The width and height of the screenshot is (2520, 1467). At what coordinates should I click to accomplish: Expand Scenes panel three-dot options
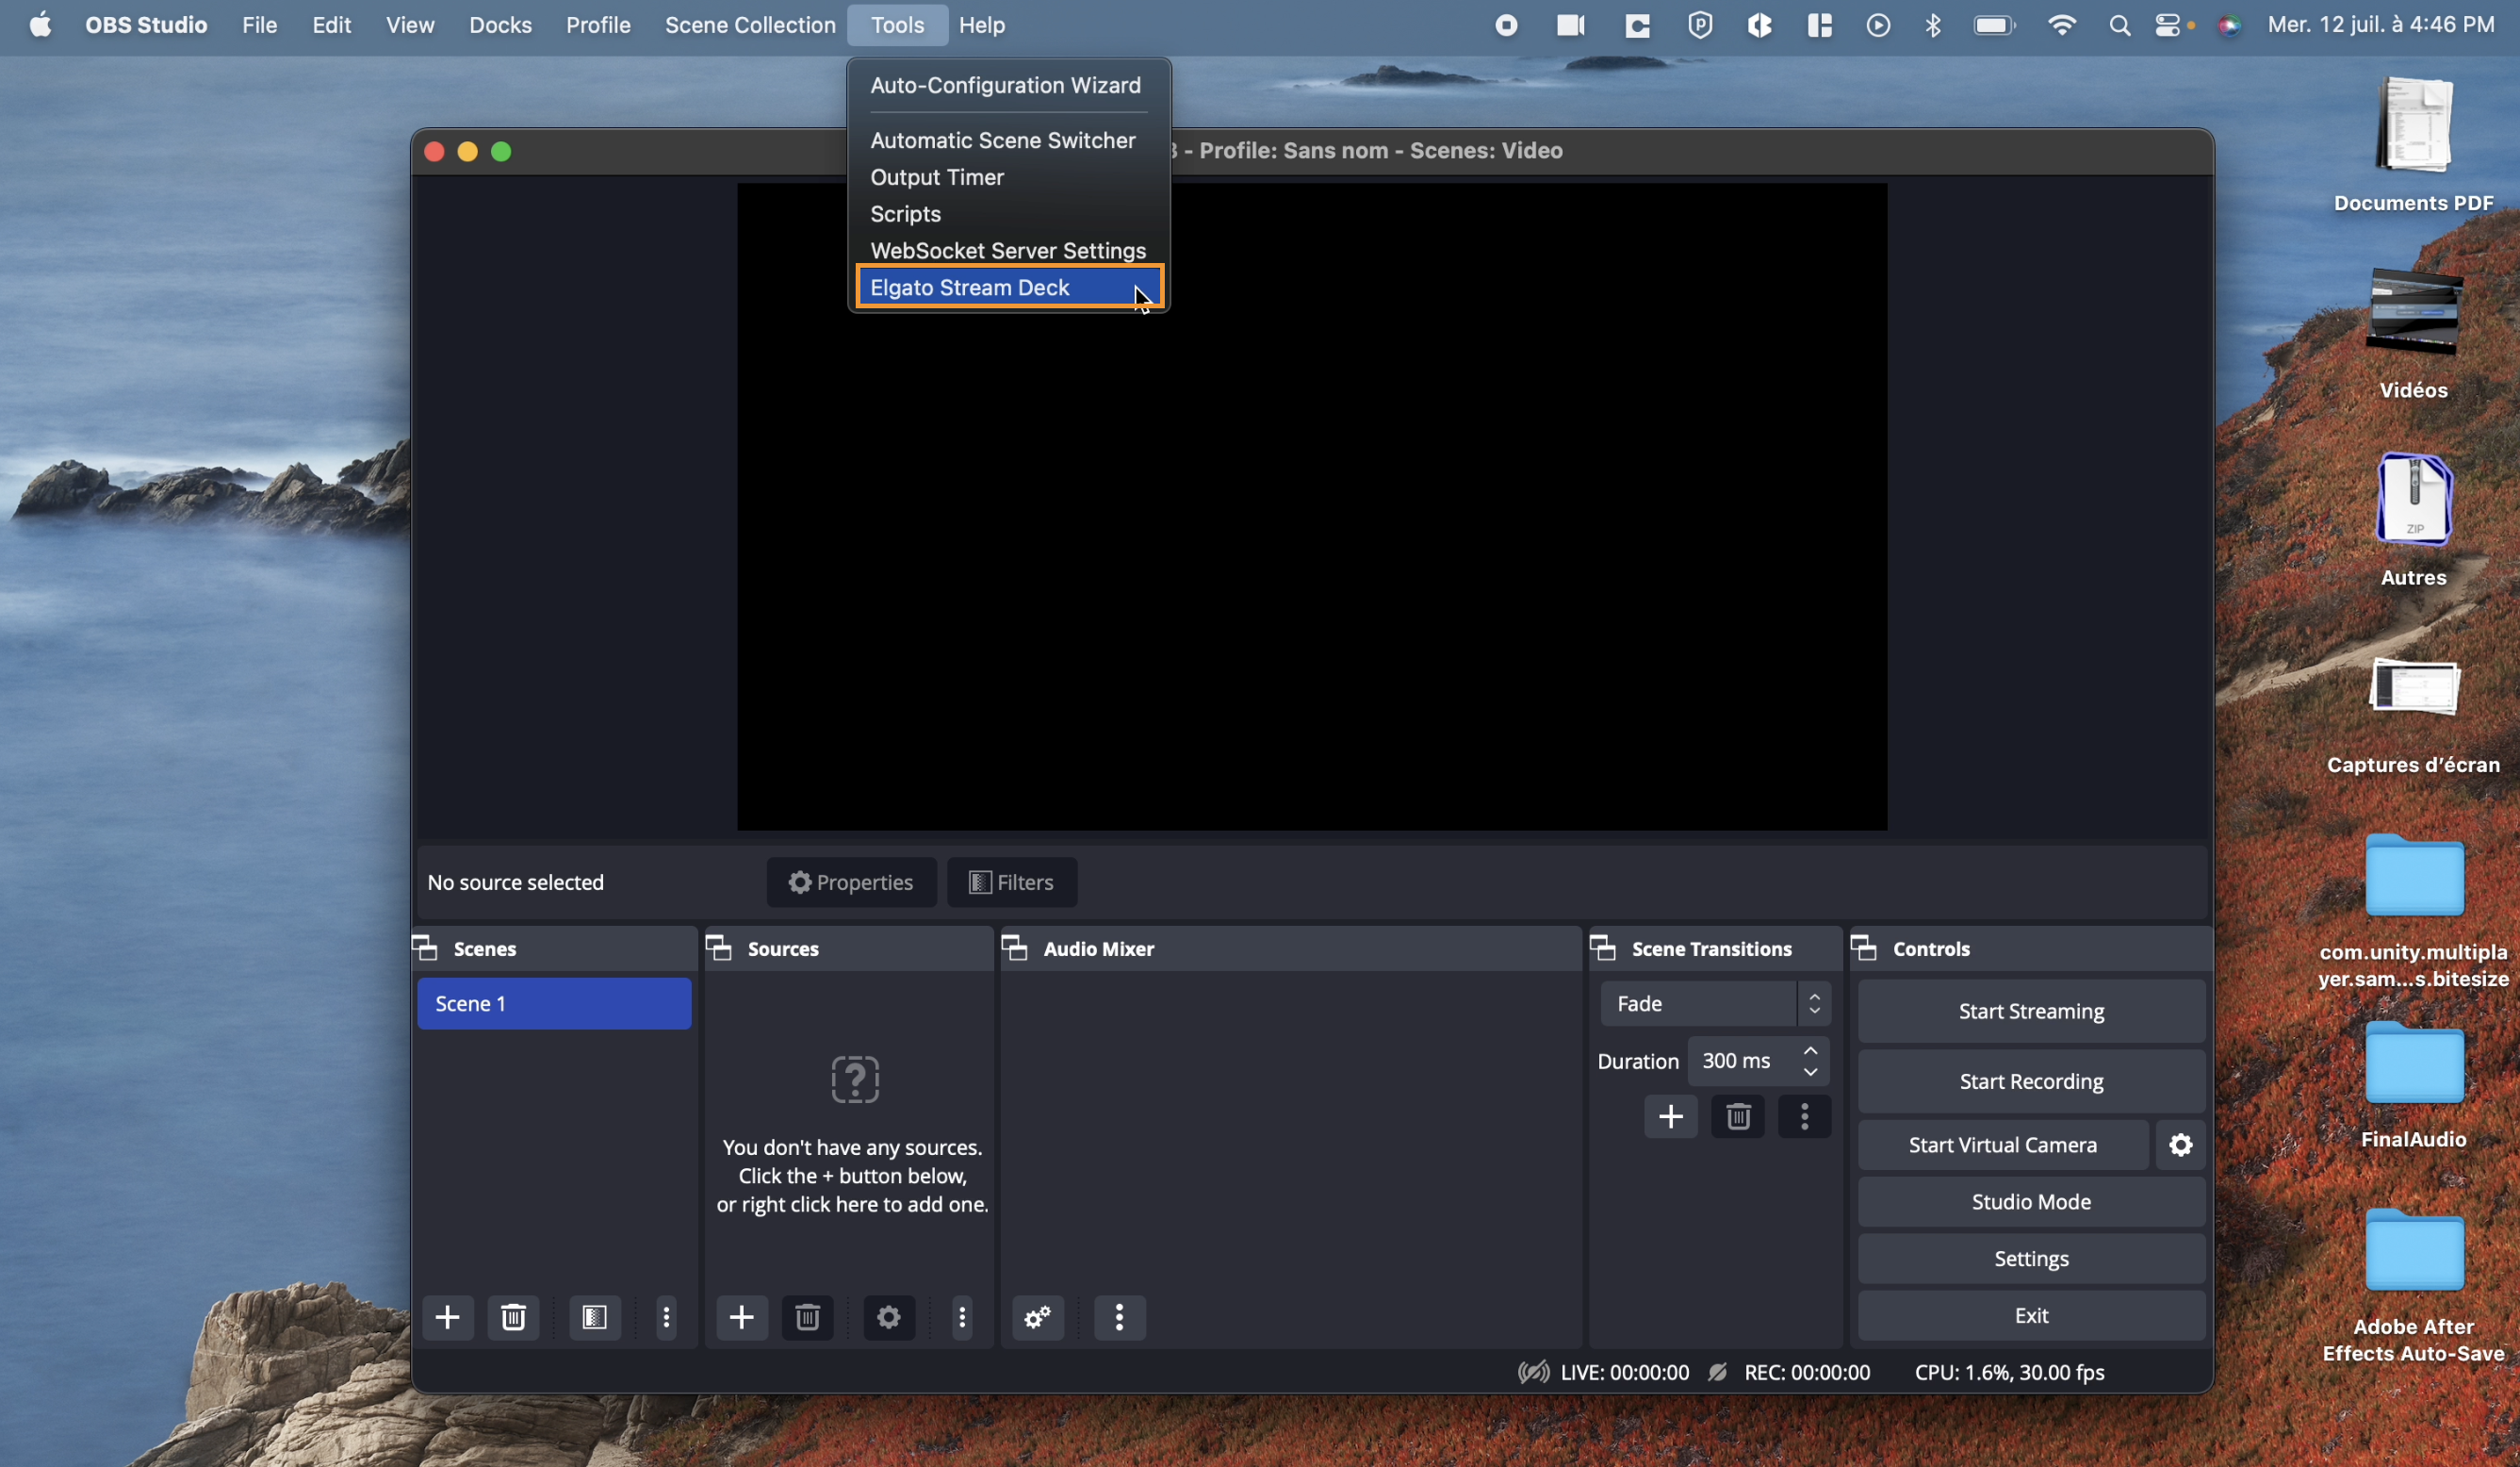coord(666,1317)
